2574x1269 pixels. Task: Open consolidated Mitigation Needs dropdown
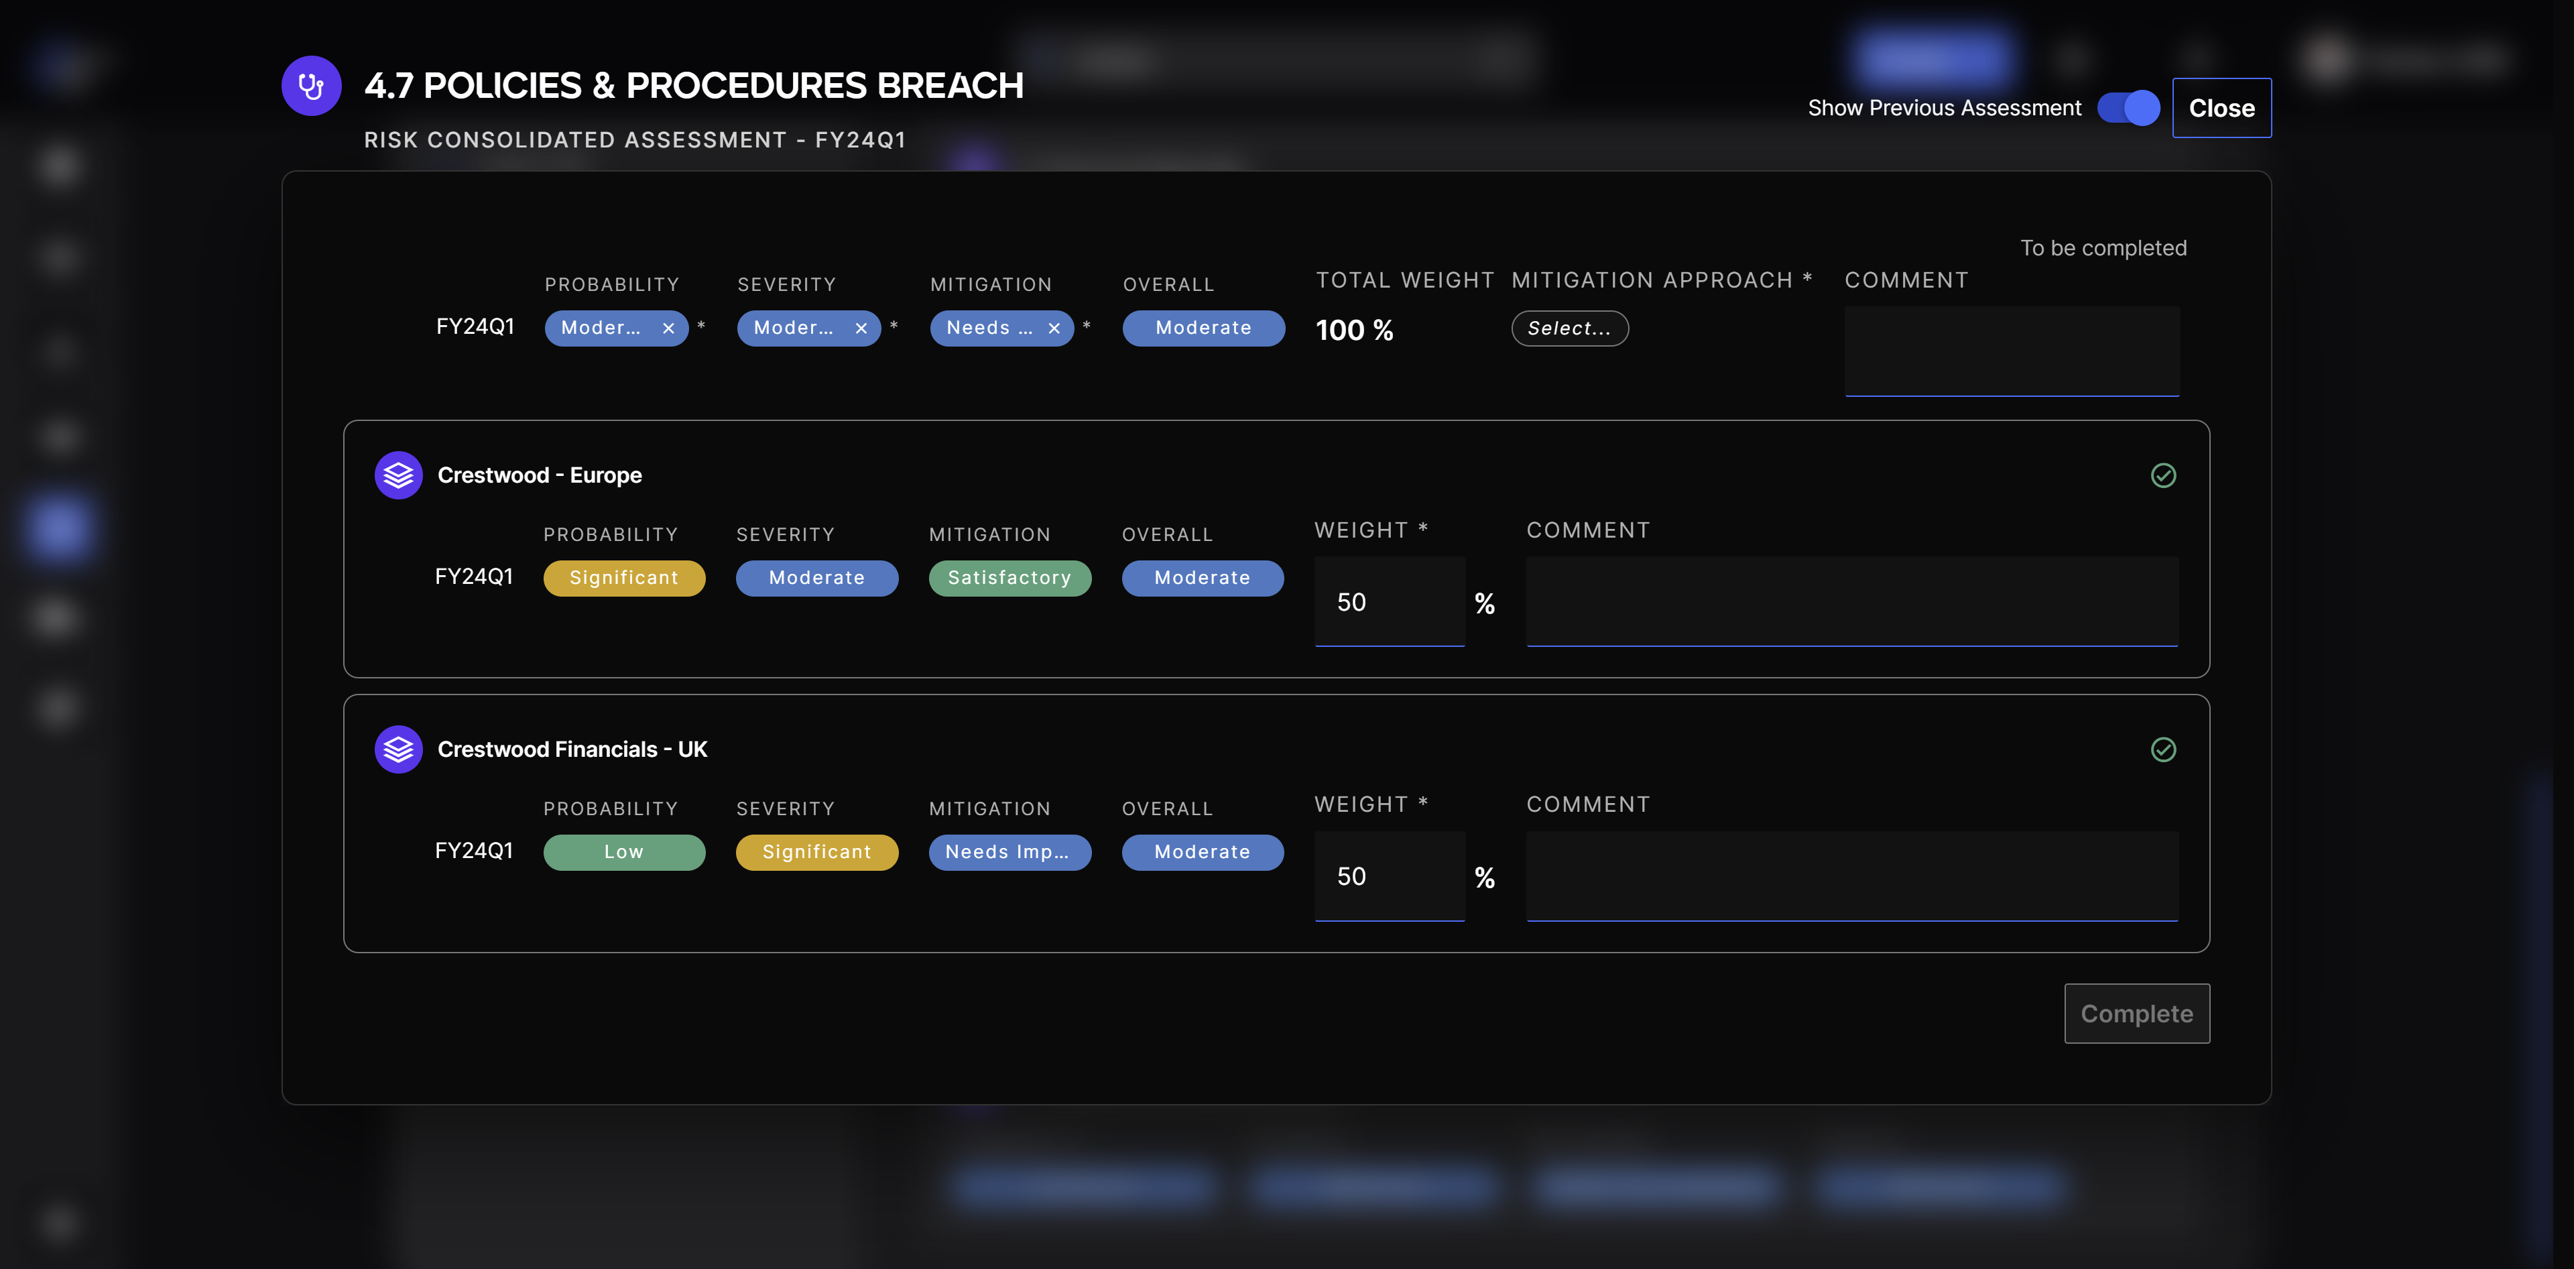988,328
